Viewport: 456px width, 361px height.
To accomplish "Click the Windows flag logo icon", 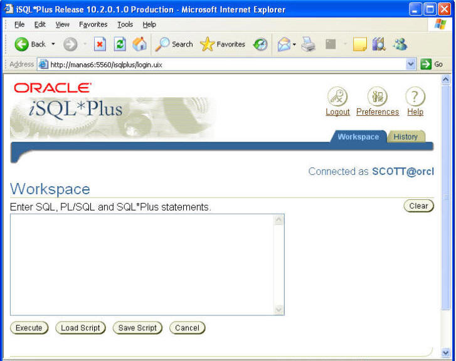I will coord(440,24).
